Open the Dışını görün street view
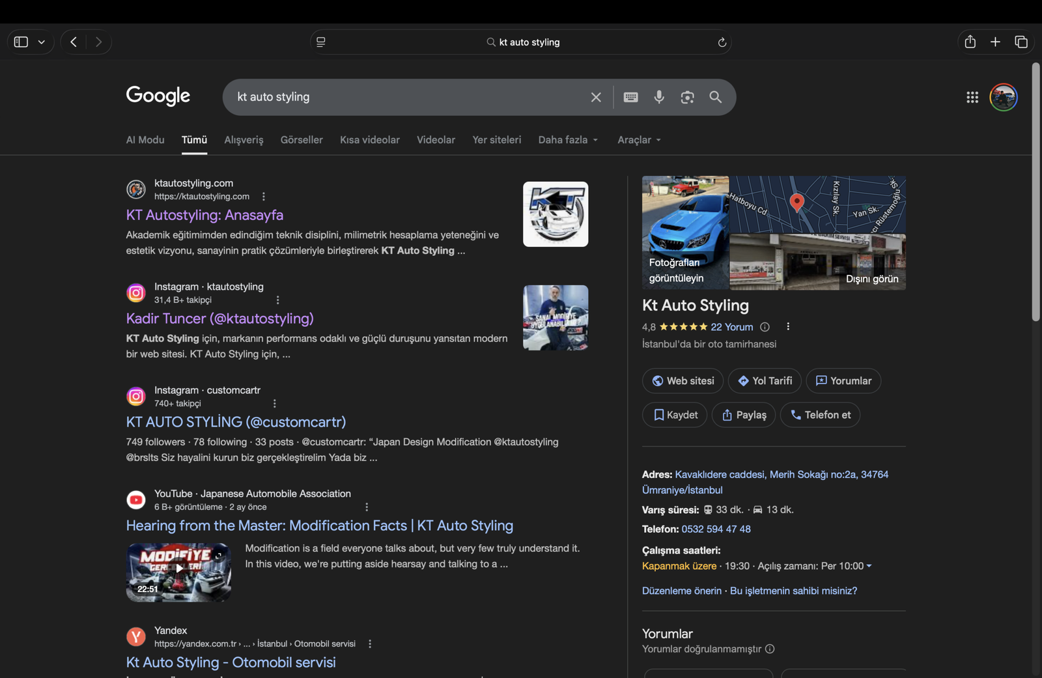The image size is (1042, 678). tap(817, 262)
